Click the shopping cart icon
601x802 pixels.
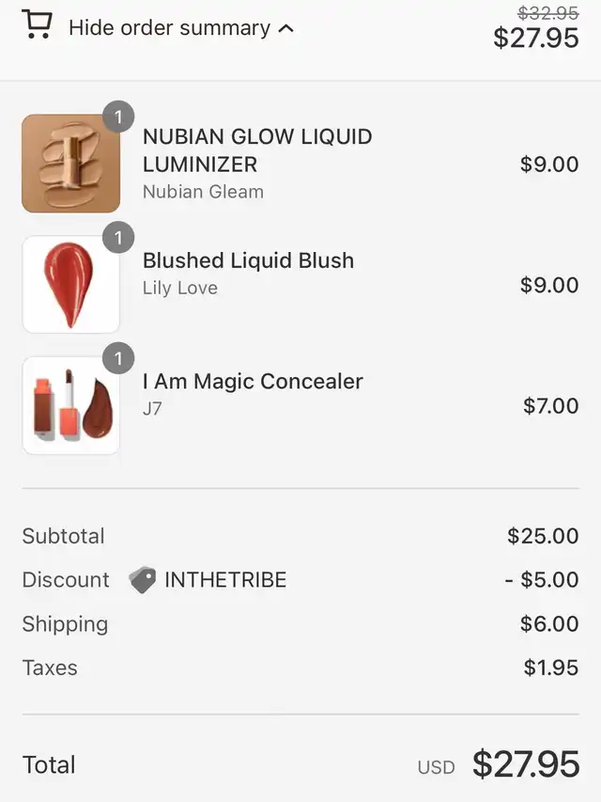click(37, 24)
